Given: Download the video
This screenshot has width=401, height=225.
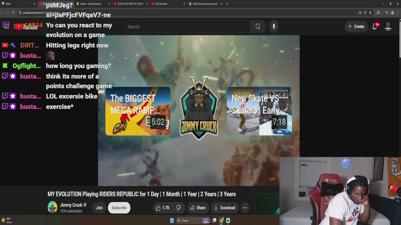Looking at the screenshot, I should point(224,208).
